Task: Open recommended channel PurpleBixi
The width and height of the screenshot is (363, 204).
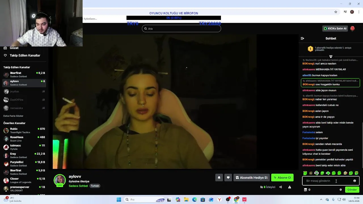Action: coord(24,164)
